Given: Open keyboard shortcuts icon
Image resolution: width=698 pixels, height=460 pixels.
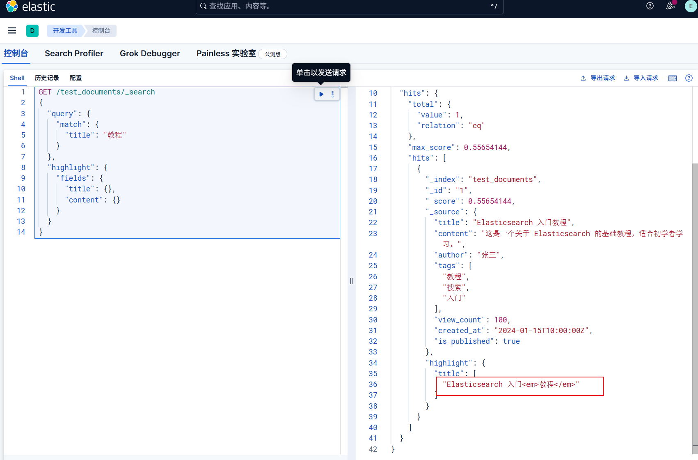Looking at the screenshot, I should click(673, 78).
